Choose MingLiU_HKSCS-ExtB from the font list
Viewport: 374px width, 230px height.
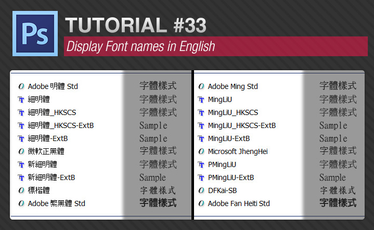pyautogui.click(x=241, y=125)
